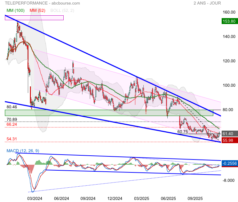Toggle the MM (52) moving average legend

38,10
